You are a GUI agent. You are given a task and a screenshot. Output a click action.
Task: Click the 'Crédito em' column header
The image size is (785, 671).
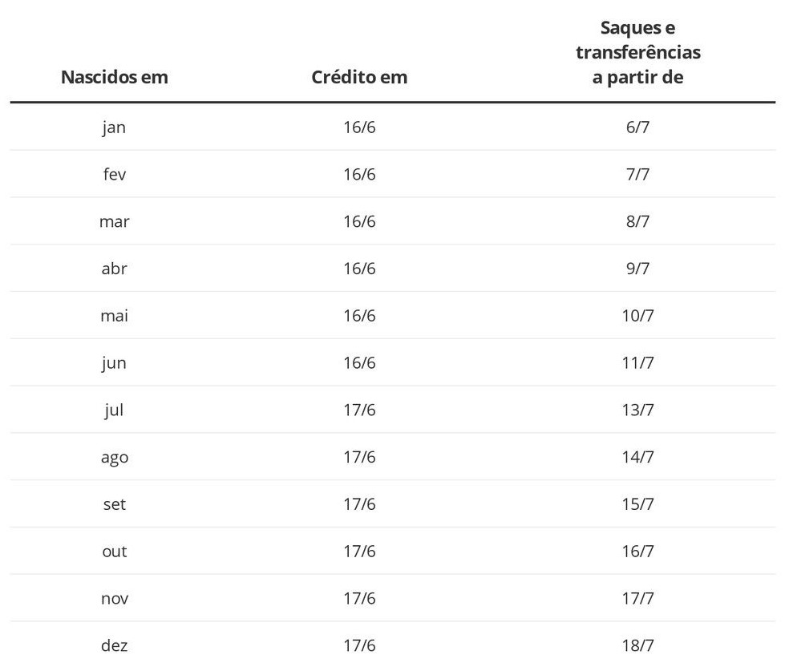359,78
